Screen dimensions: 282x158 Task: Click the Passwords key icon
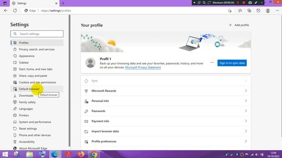click(x=86, y=111)
